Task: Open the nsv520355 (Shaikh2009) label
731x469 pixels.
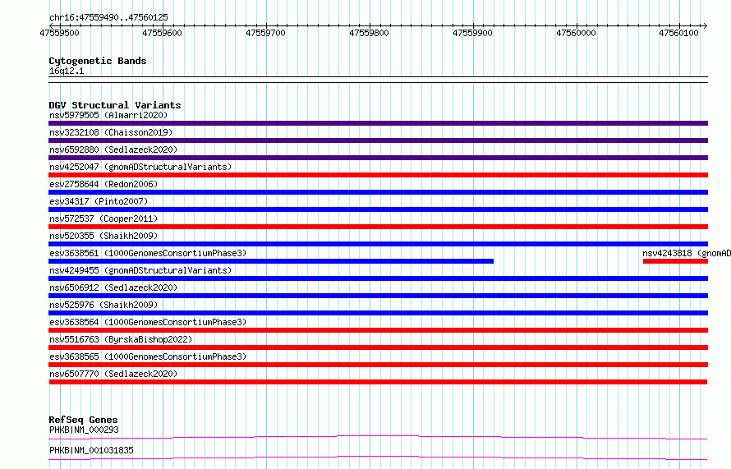Action: click(103, 236)
